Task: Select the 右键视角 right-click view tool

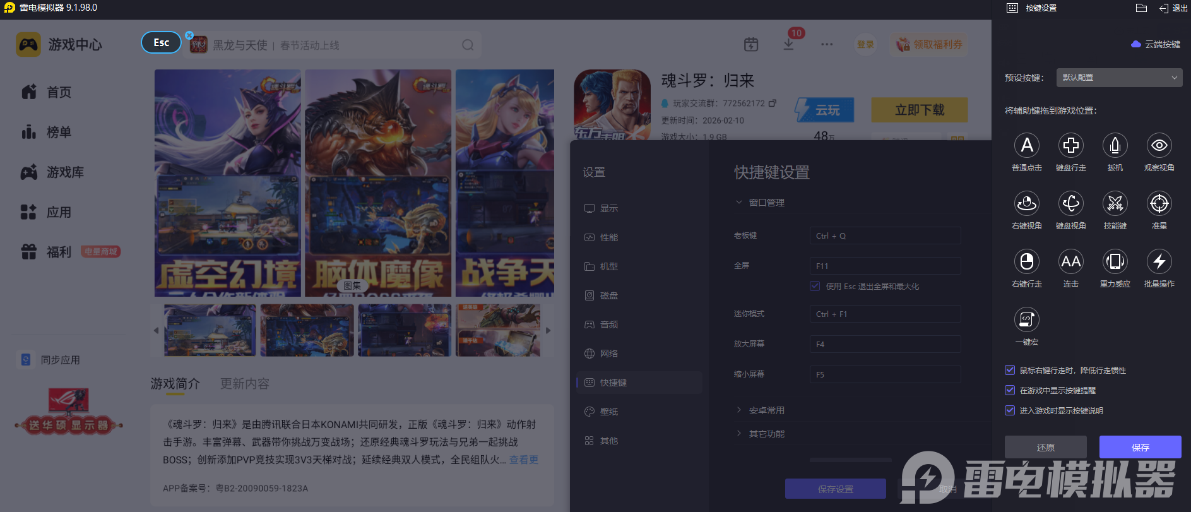Action: [x=1027, y=203]
